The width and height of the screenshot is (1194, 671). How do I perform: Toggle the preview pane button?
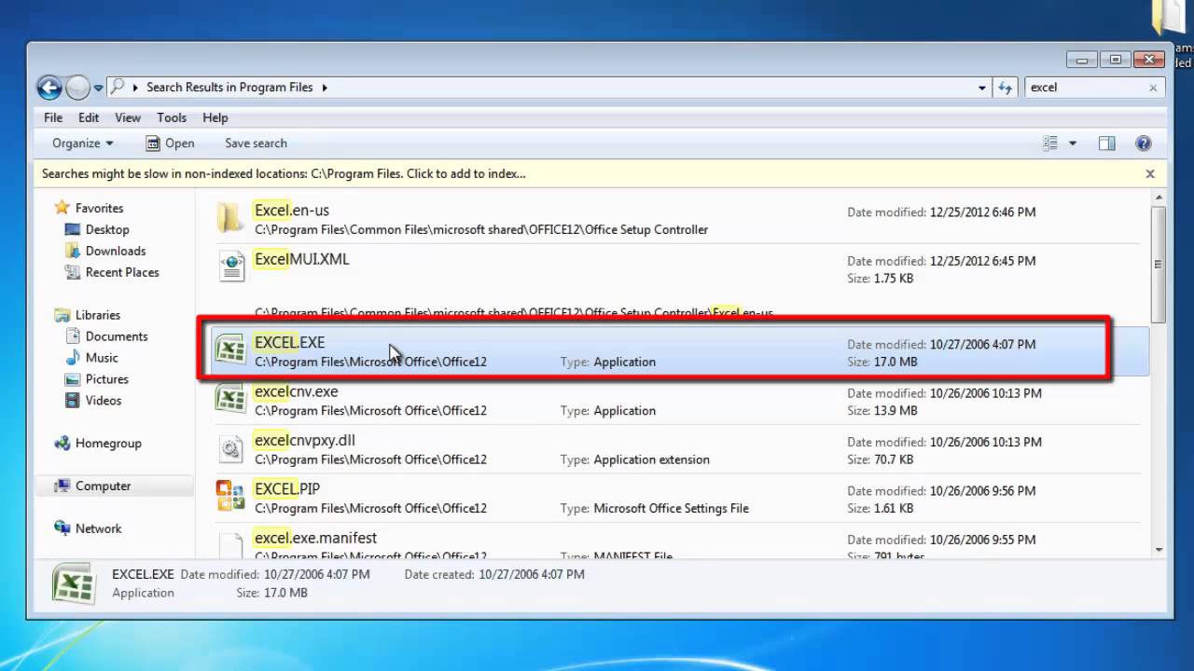pyautogui.click(x=1107, y=144)
